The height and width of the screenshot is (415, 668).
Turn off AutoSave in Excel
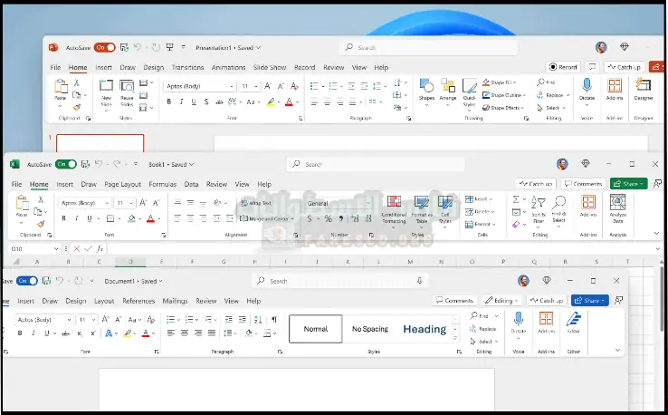pos(66,165)
